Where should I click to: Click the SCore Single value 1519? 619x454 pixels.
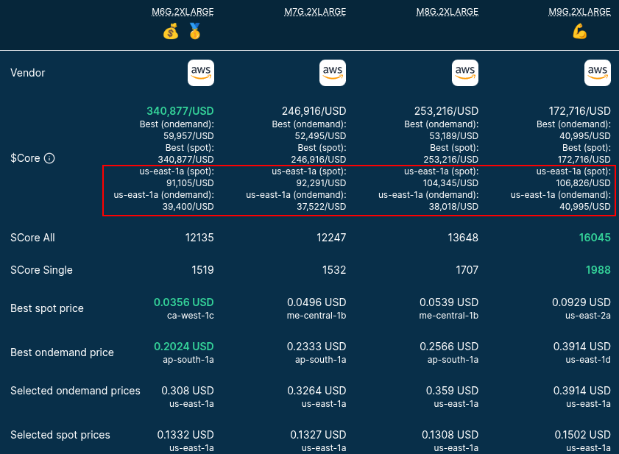(x=202, y=270)
